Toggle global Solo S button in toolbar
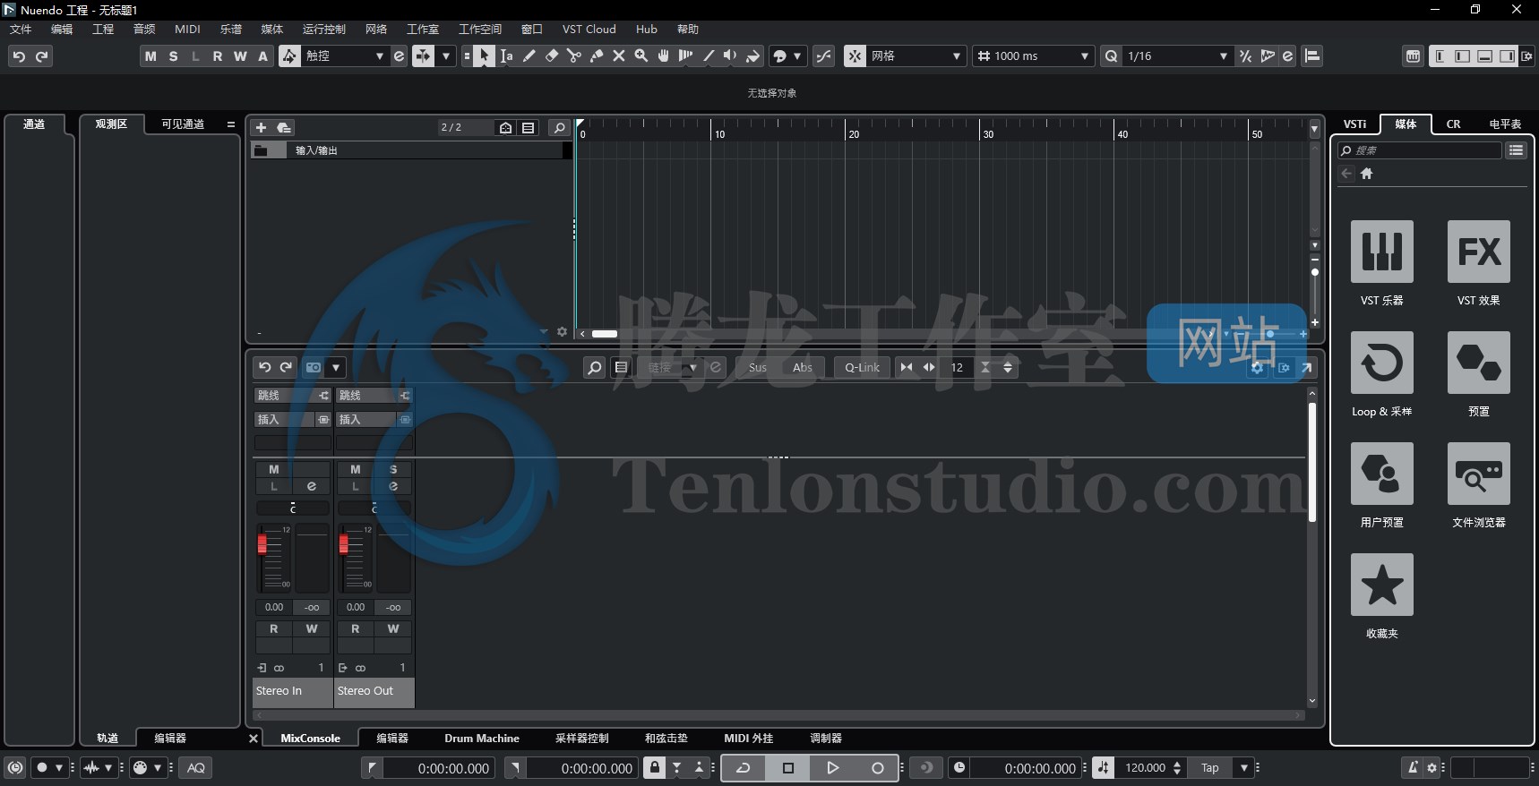 pos(173,56)
